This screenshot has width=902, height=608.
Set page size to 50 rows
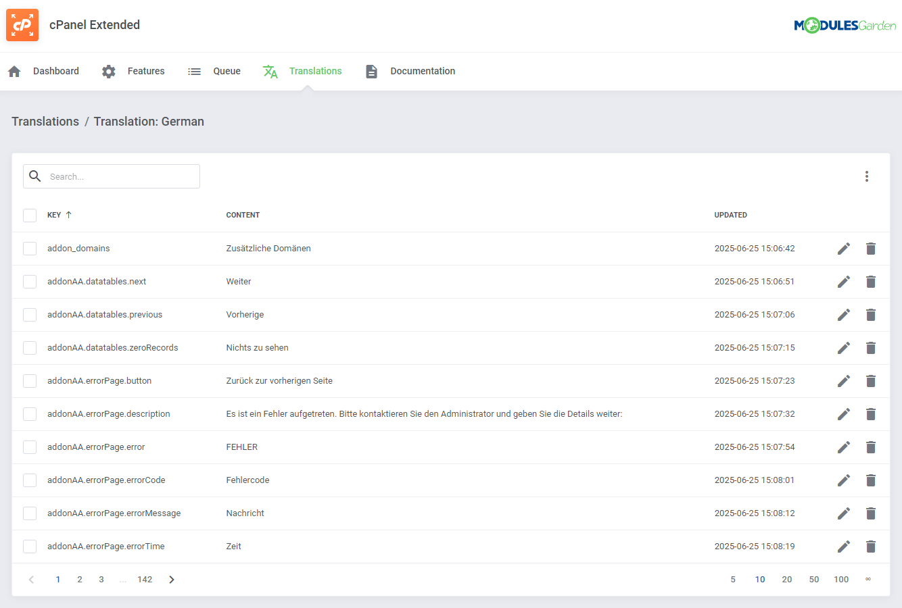(x=814, y=579)
